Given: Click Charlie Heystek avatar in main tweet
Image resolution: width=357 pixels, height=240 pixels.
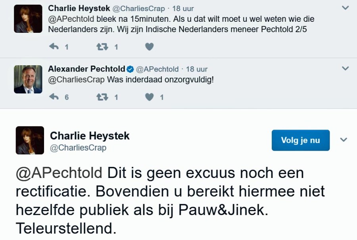Looking at the screenshot, I should click(30, 140).
